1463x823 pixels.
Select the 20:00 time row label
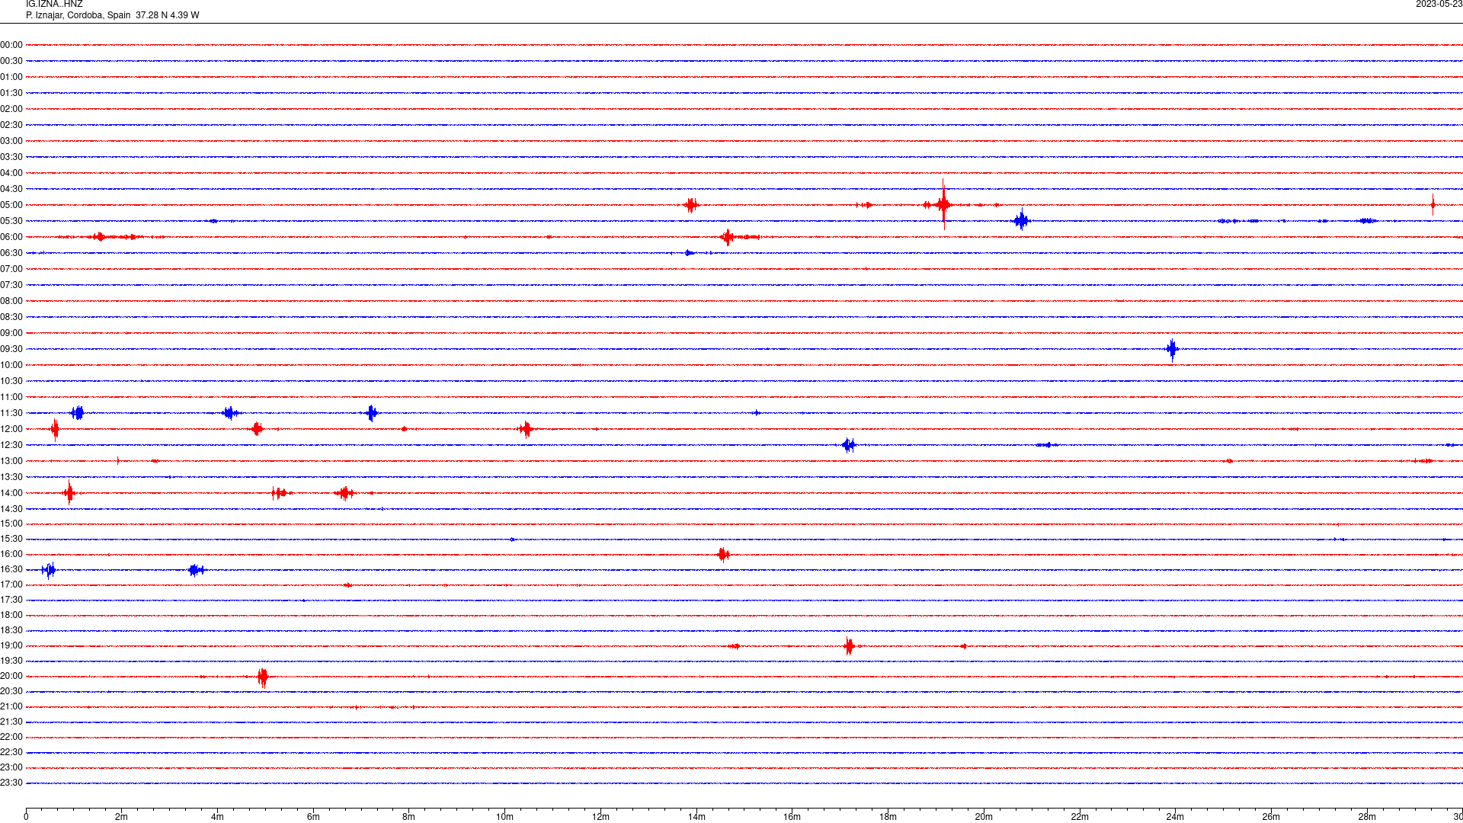click(x=11, y=676)
